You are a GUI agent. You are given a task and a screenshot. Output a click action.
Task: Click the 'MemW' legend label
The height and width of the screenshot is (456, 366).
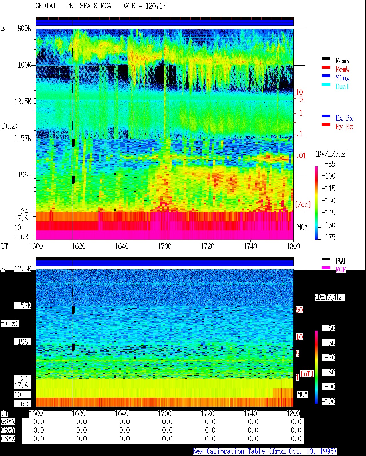point(343,69)
